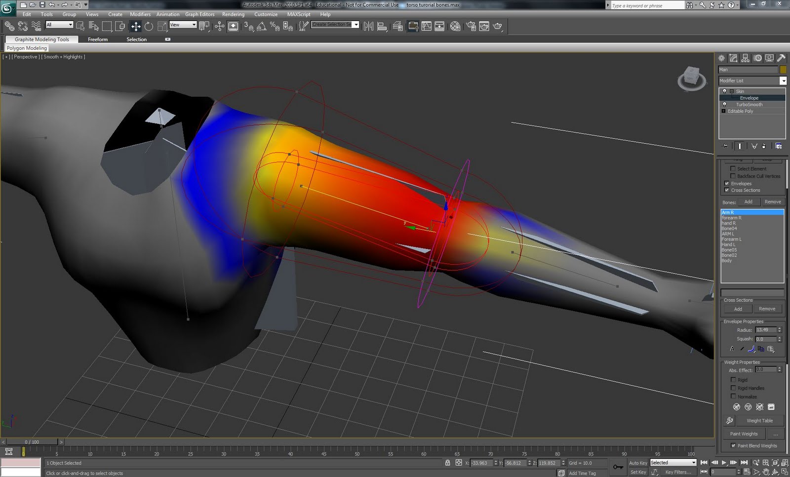Check the Normalize option
The height and width of the screenshot is (477, 790).
point(734,396)
